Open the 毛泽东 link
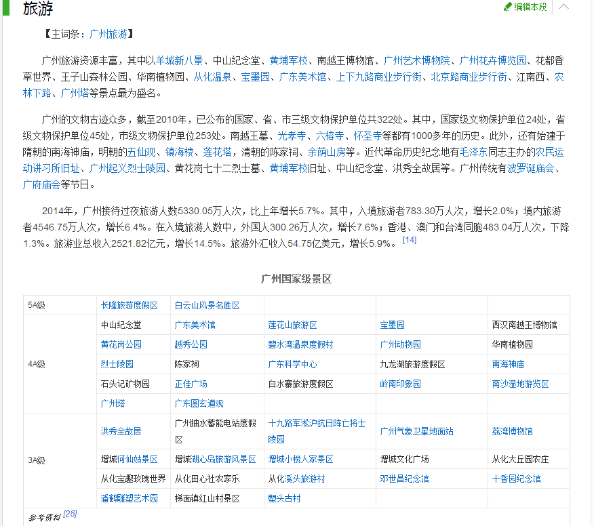594x526 pixels. [473, 153]
